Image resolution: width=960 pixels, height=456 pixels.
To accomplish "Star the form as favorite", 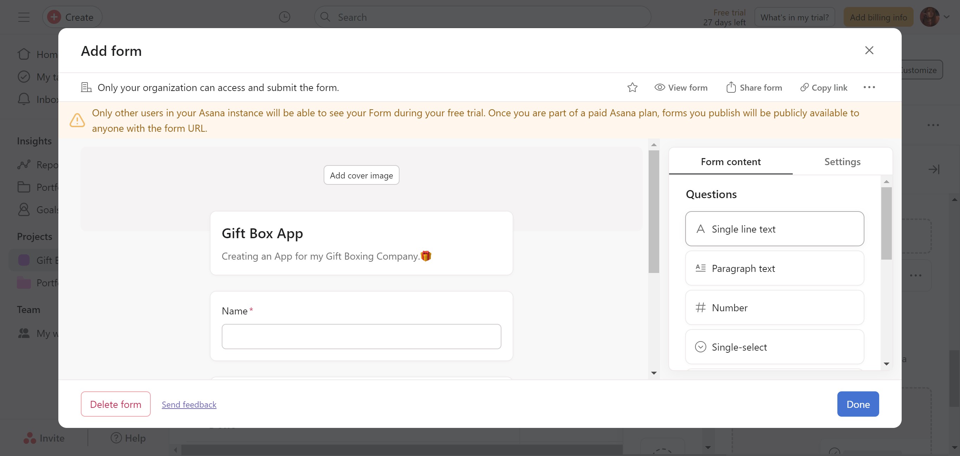I will (632, 87).
